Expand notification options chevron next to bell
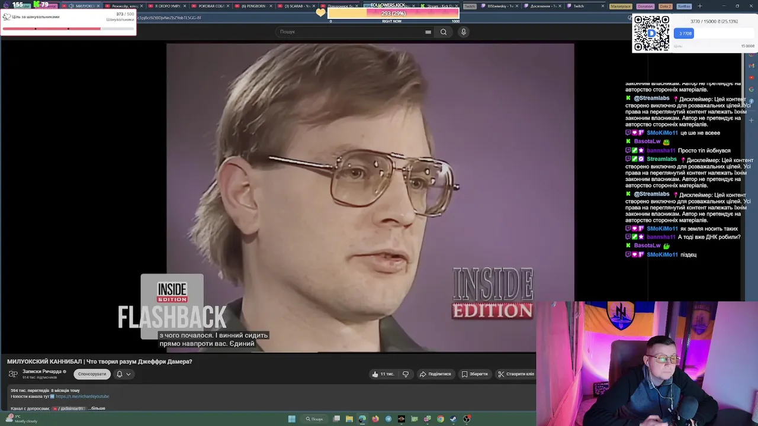758x426 pixels. (x=129, y=374)
